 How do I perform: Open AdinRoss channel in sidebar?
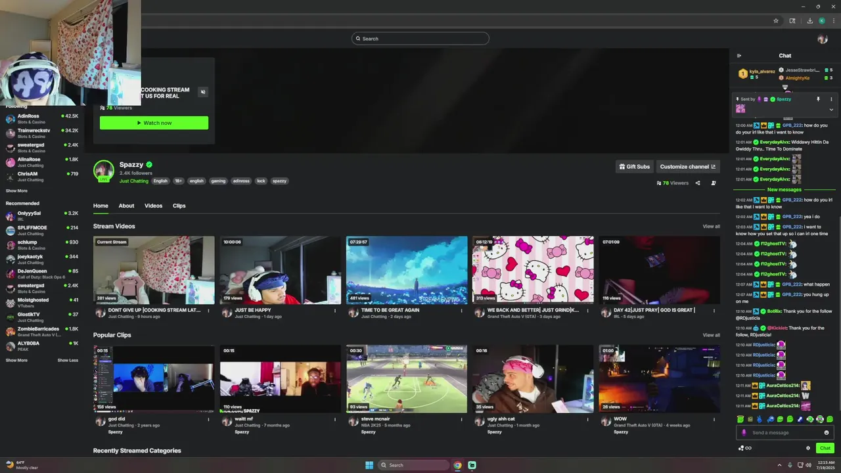(42, 118)
